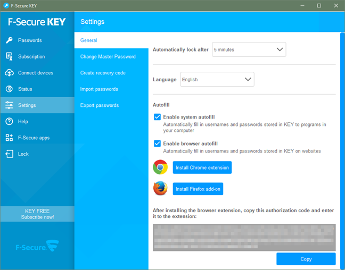Select Lock in the sidebar
345x270 pixels.
click(x=37, y=154)
